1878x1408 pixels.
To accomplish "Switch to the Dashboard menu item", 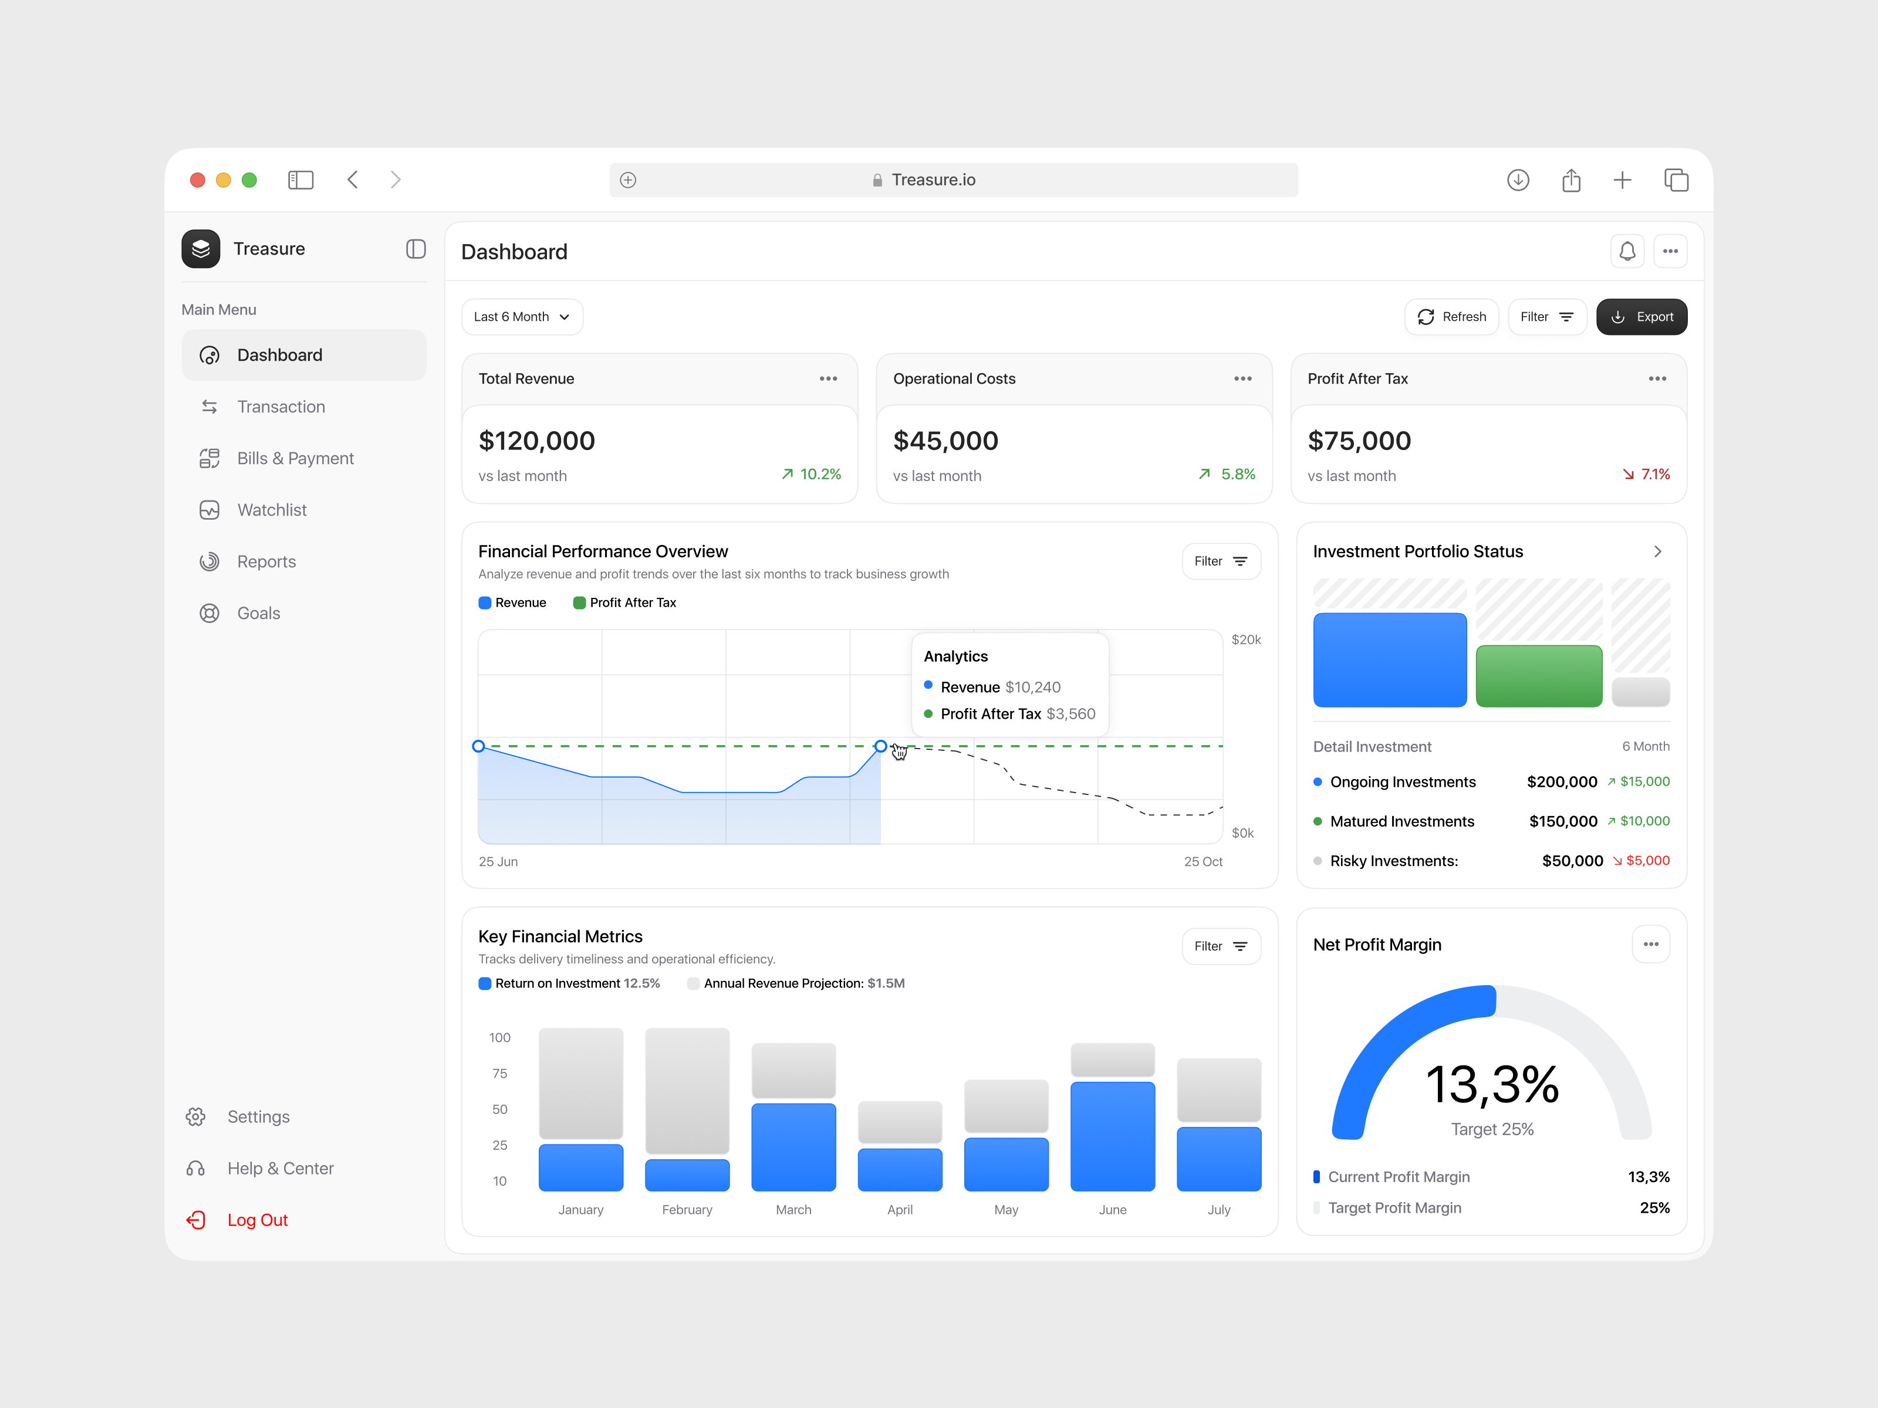I will point(279,355).
